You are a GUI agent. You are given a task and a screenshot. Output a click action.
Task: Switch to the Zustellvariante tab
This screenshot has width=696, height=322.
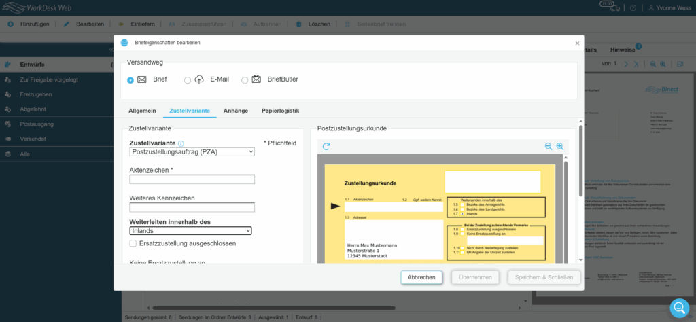pos(190,111)
